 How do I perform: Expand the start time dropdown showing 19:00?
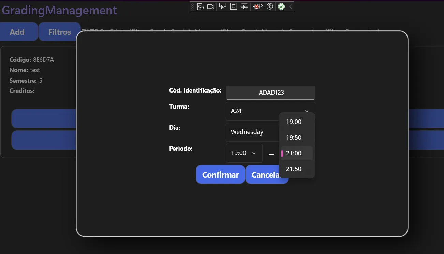(x=244, y=153)
